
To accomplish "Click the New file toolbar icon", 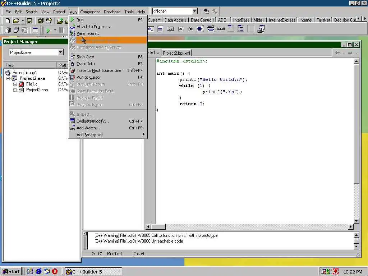I will coord(8,20).
